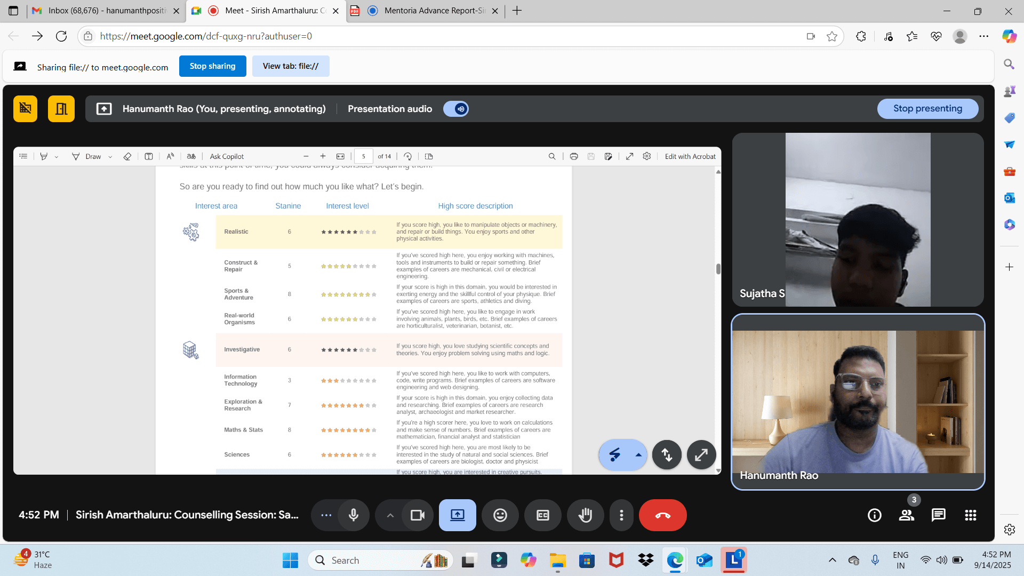Turn on captions with the CC icon
This screenshot has height=576, width=1024.
(x=542, y=515)
